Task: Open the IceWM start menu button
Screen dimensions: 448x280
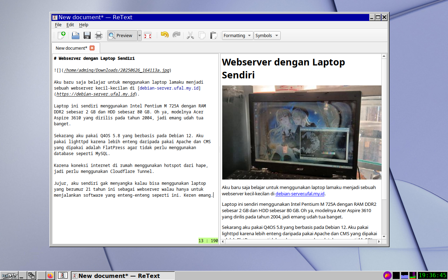Action: click(9, 275)
